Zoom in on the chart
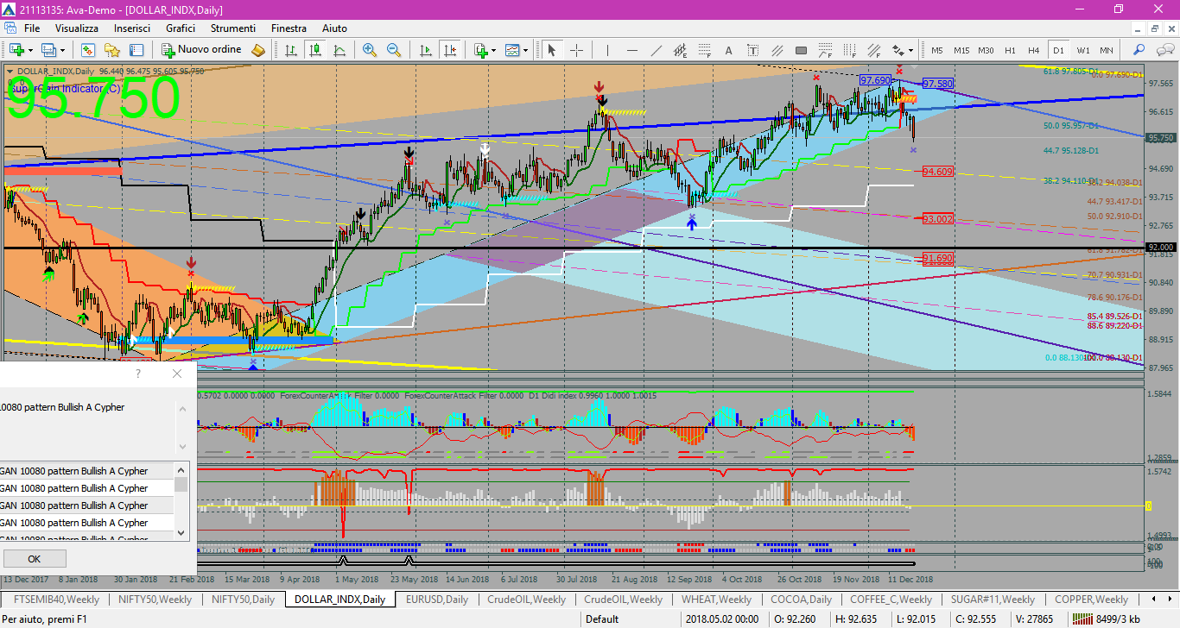The image size is (1180, 628). [370, 50]
